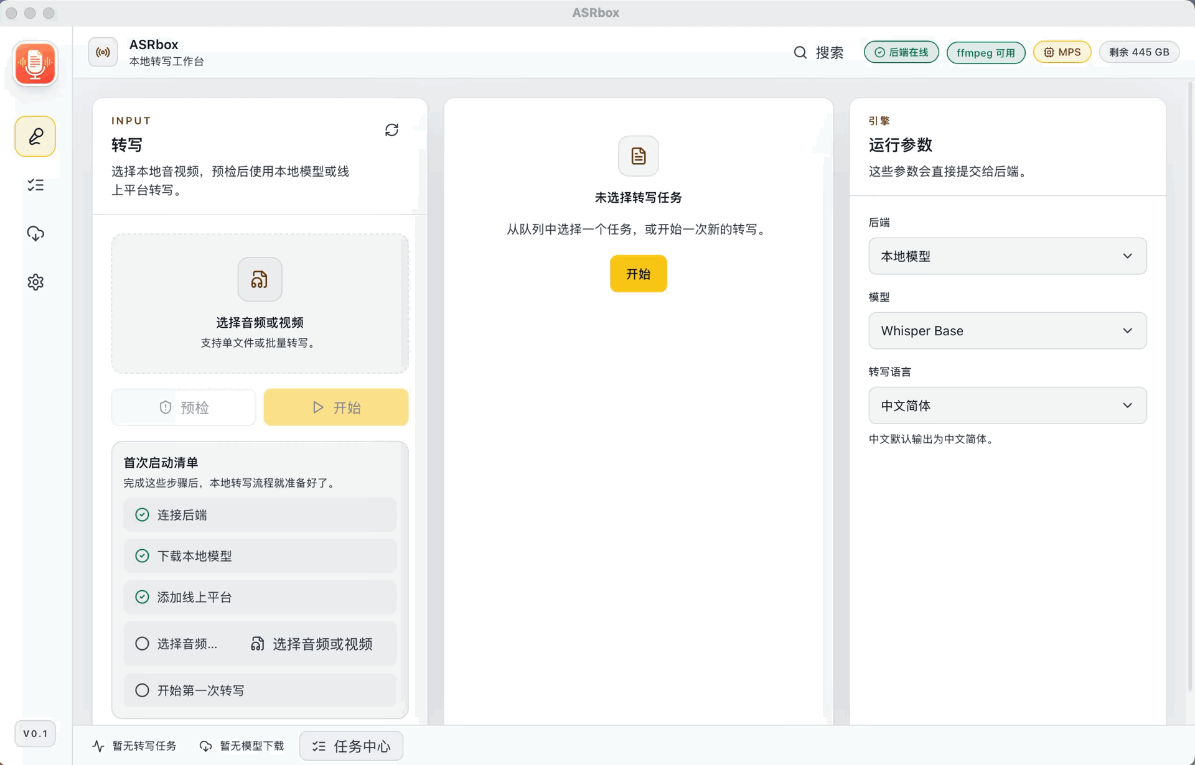Click the 支持单文件或批量转写。 text
The height and width of the screenshot is (765, 1195).
pos(260,343)
